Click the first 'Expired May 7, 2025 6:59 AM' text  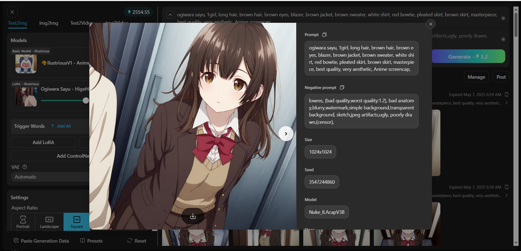(475, 95)
